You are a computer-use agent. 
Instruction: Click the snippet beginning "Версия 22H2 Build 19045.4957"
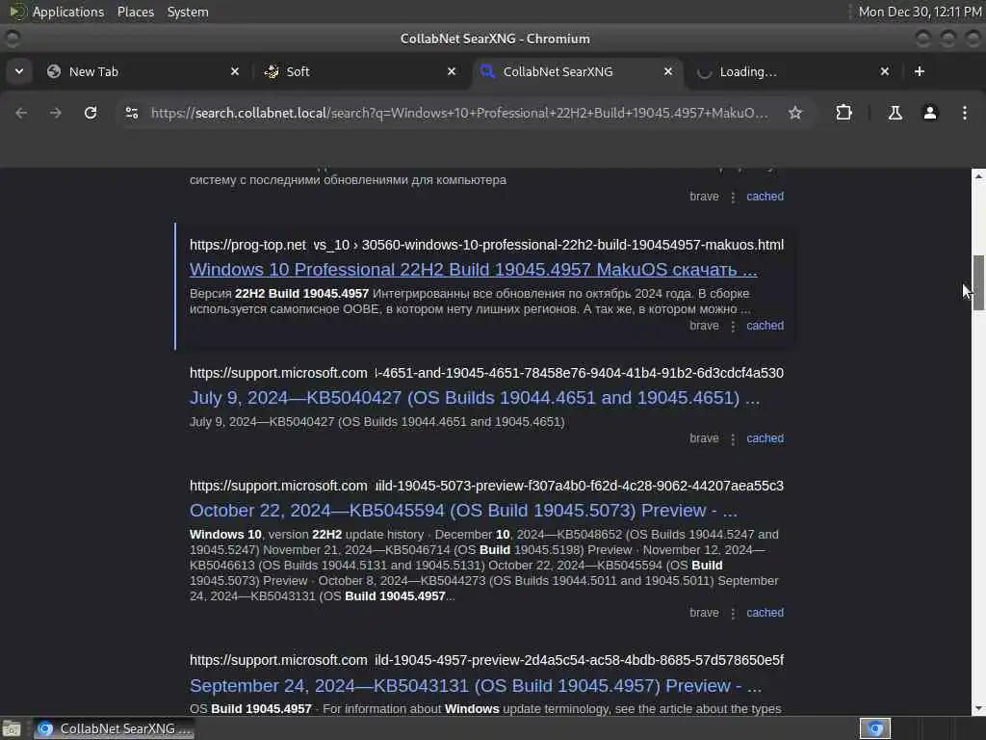pyautogui.click(x=470, y=302)
